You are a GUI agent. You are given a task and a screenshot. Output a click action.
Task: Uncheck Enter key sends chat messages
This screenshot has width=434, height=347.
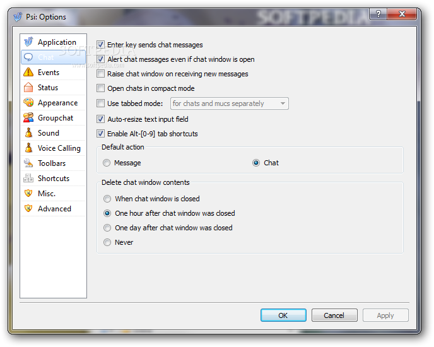(x=100, y=45)
